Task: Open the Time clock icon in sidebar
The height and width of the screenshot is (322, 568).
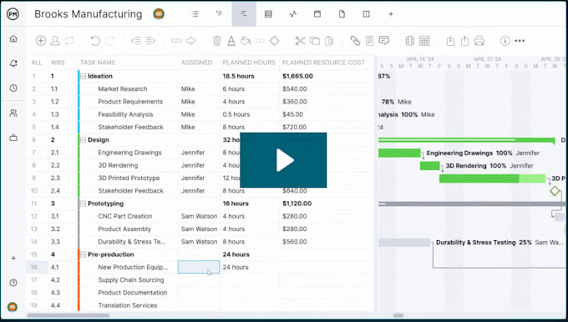Action: tap(13, 88)
